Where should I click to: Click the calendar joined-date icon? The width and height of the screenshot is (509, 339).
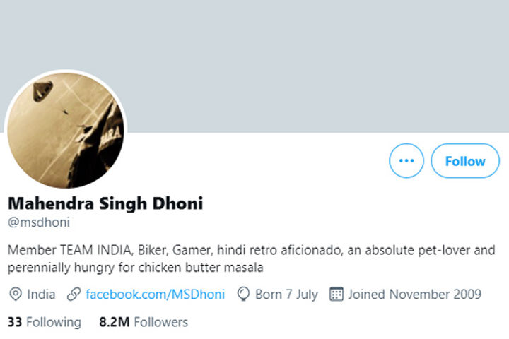coord(337,294)
